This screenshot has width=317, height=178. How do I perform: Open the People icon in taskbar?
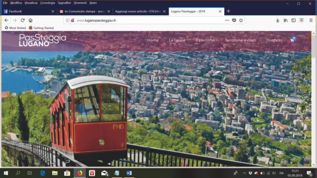(x=235, y=173)
